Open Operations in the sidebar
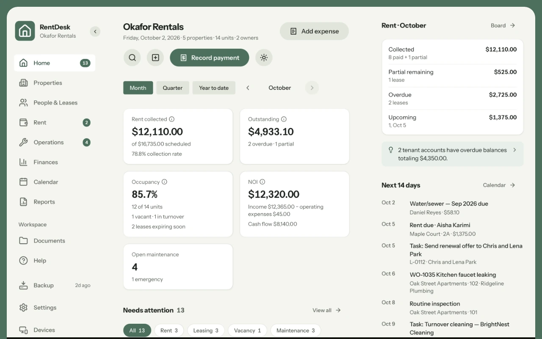The image size is (542, 339). 55,142
